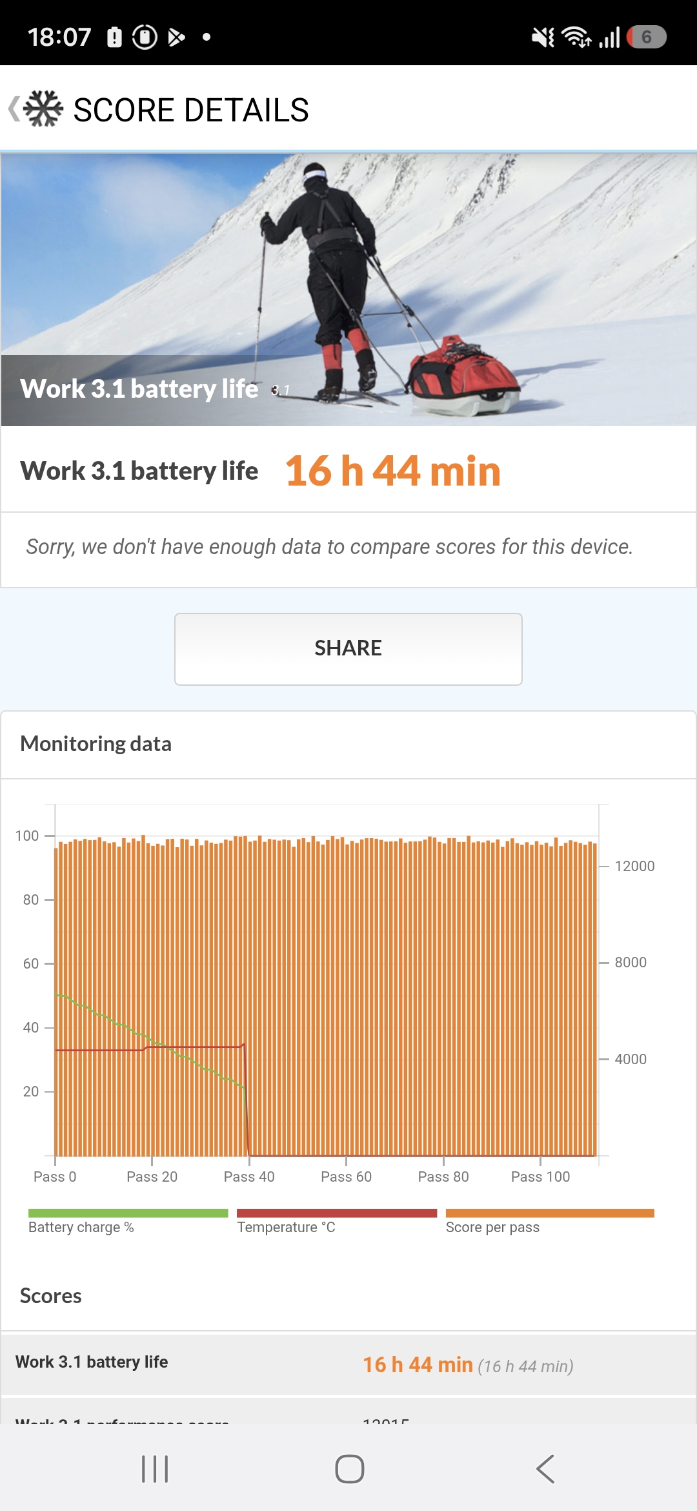Click the SHARE button

click(348, 649)
